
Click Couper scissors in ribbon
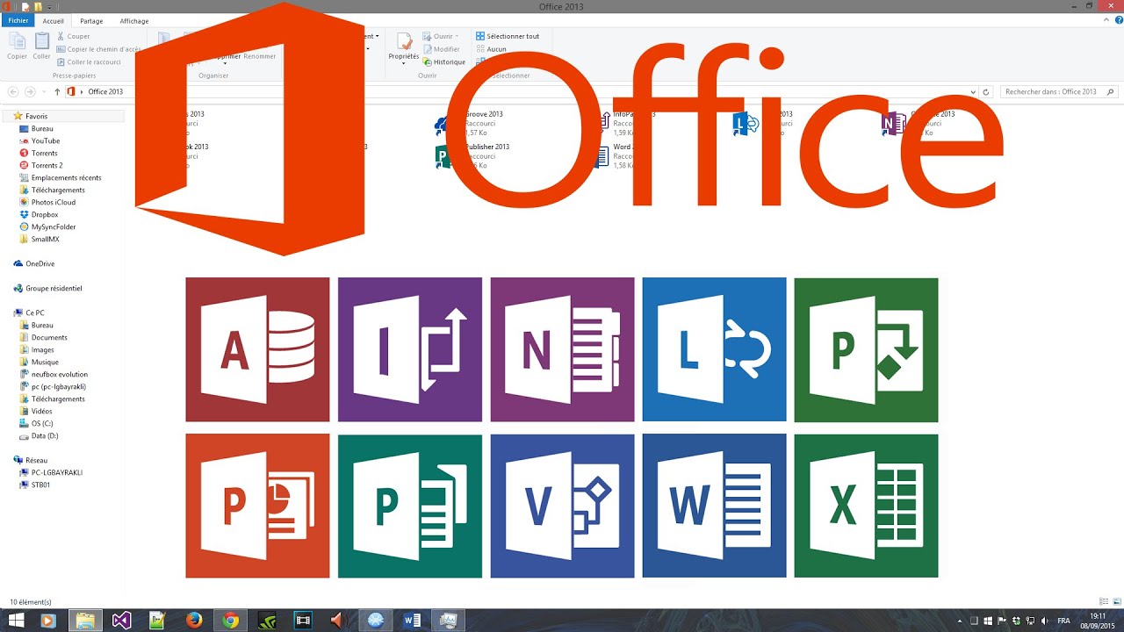(74, 36)
